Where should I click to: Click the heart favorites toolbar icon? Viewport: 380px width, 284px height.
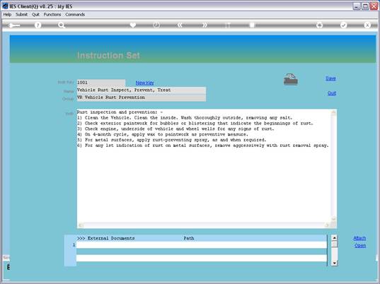click(x=133, y=25)
